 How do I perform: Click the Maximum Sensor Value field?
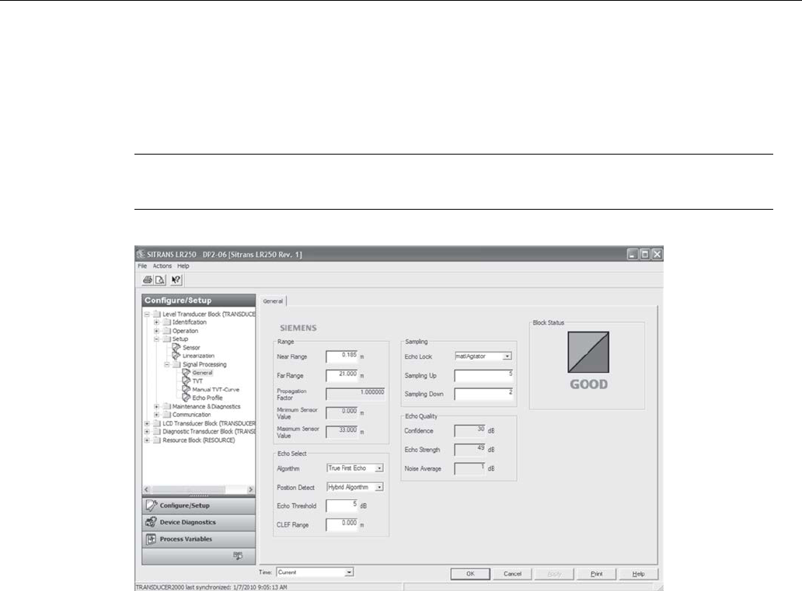342,432
